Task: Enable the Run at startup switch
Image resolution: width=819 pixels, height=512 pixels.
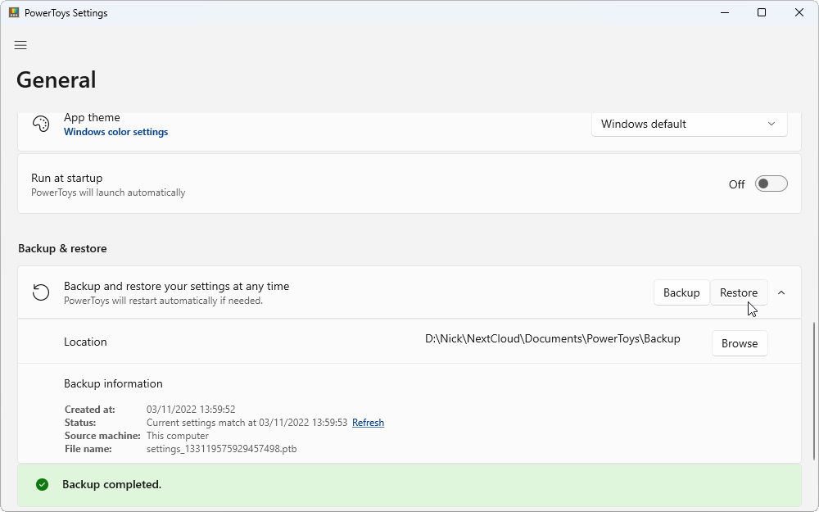Action: tap(771, 184)
